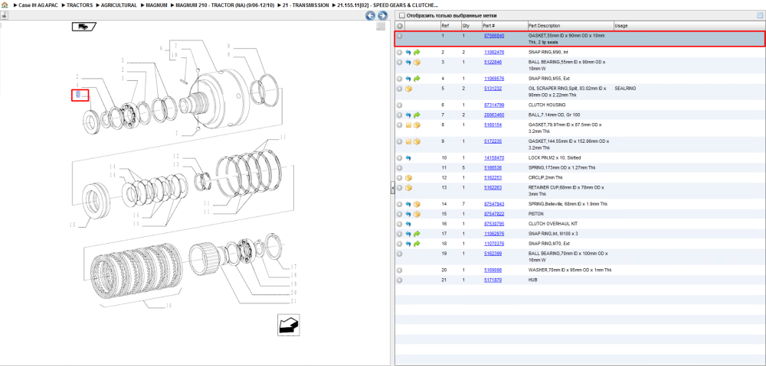The image size is (766, 366).
Task: Add the HUB row with plus icon
Action: (400, 280)
